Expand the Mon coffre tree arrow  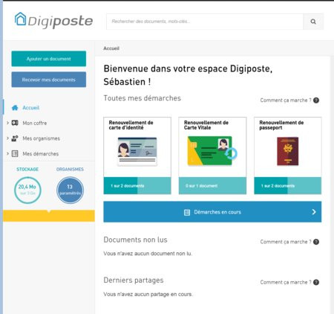(7, 123)
